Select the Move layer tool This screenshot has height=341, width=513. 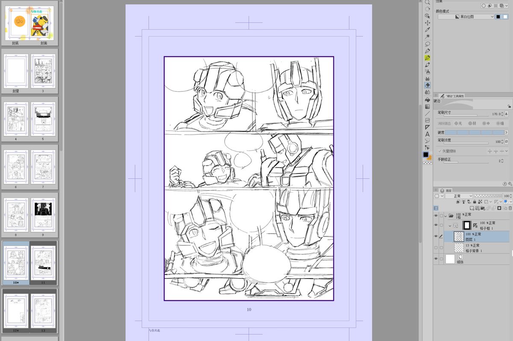point(427,23)
